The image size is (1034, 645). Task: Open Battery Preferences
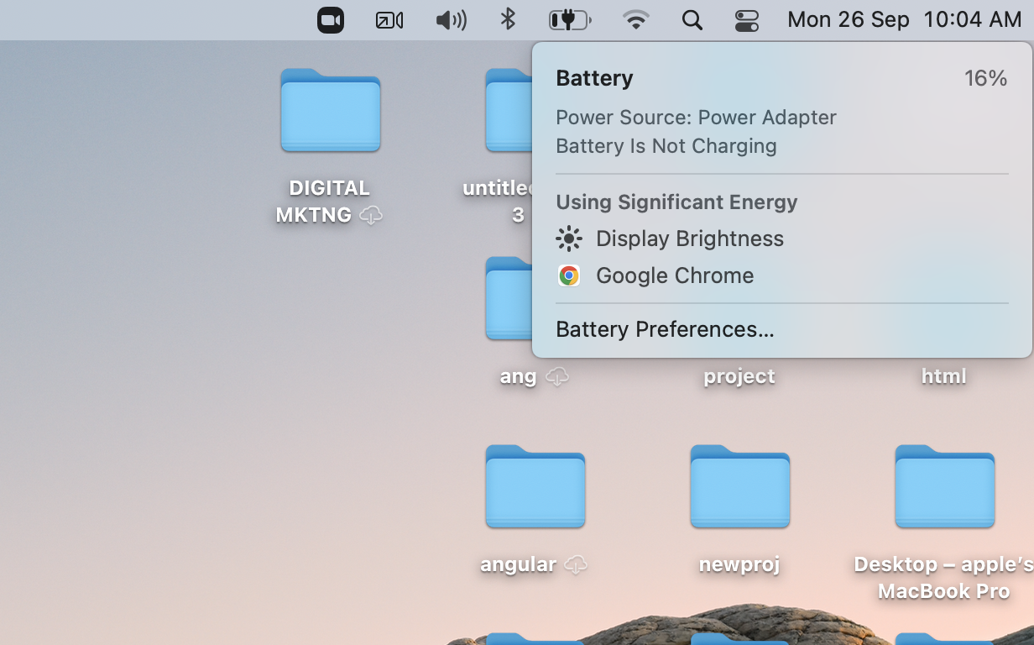[x=665, y=329]
